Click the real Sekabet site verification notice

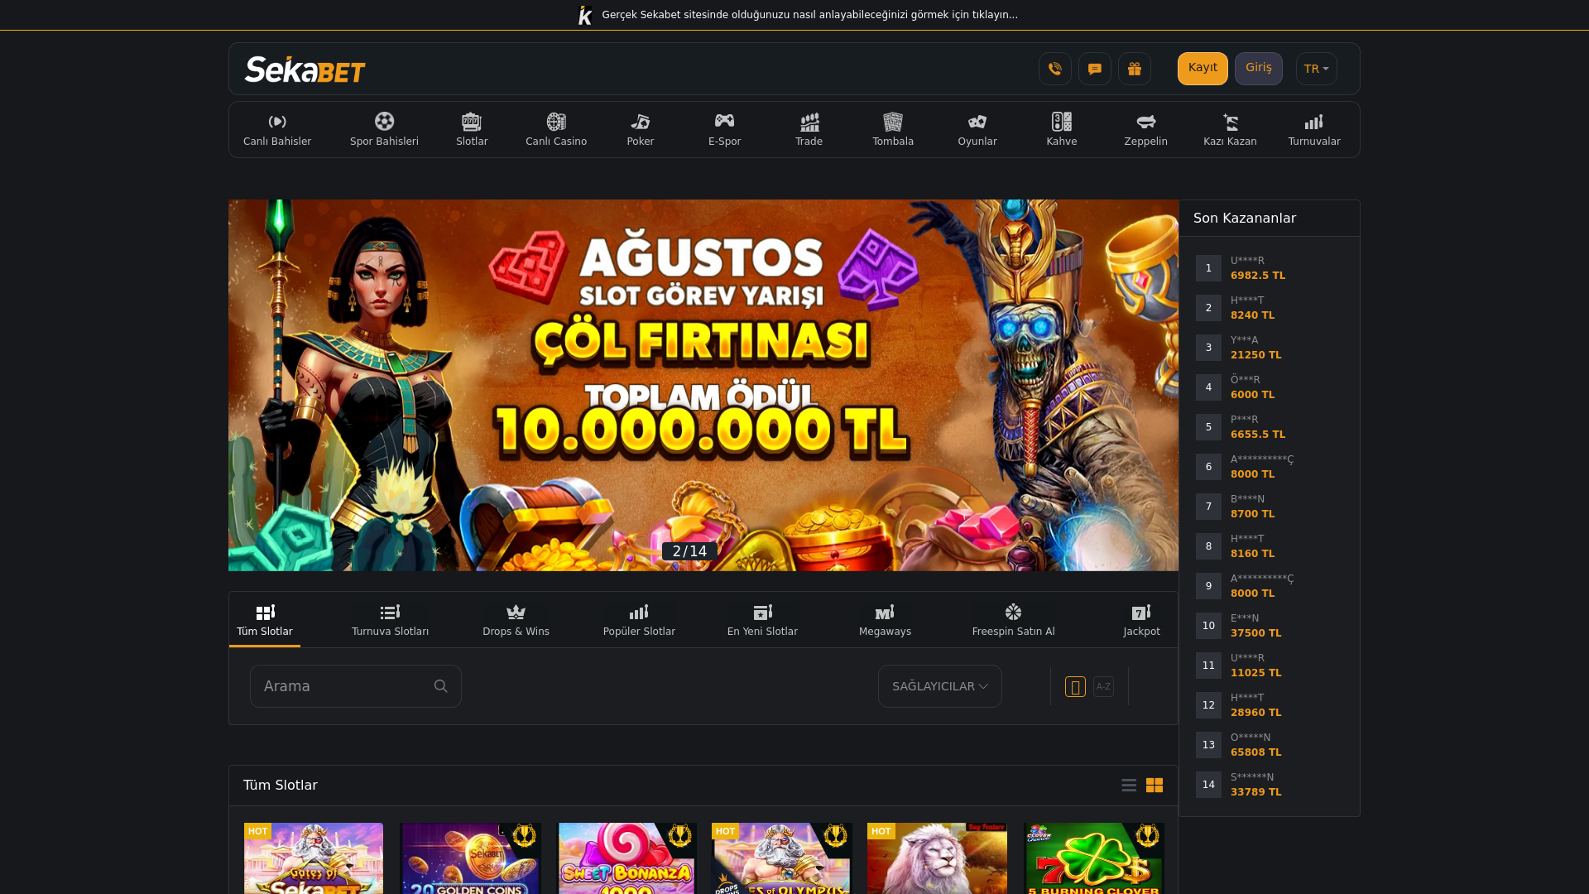(x=798, y=15)
